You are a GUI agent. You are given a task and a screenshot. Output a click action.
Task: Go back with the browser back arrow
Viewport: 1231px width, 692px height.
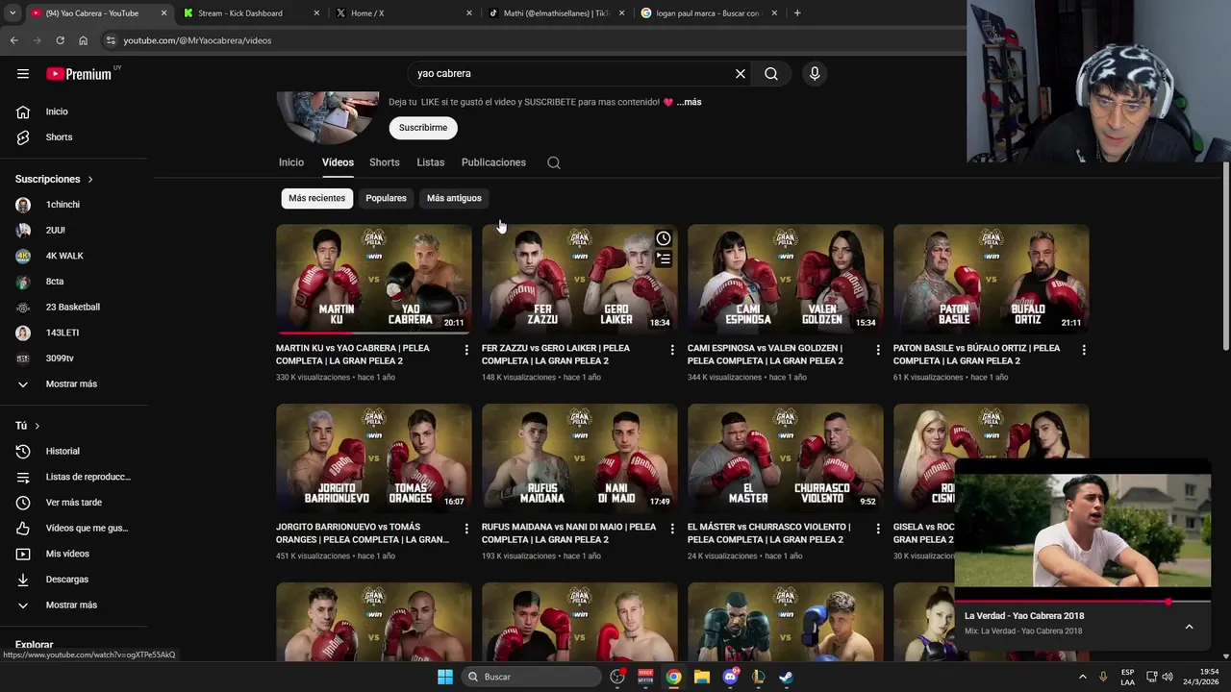13,40
